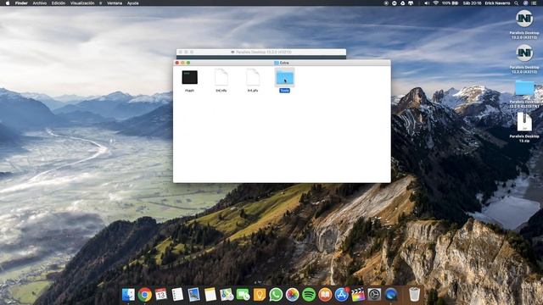Screen dimensions: 543x305
Task: Open the Ventana menu
Action: (115, 3)
